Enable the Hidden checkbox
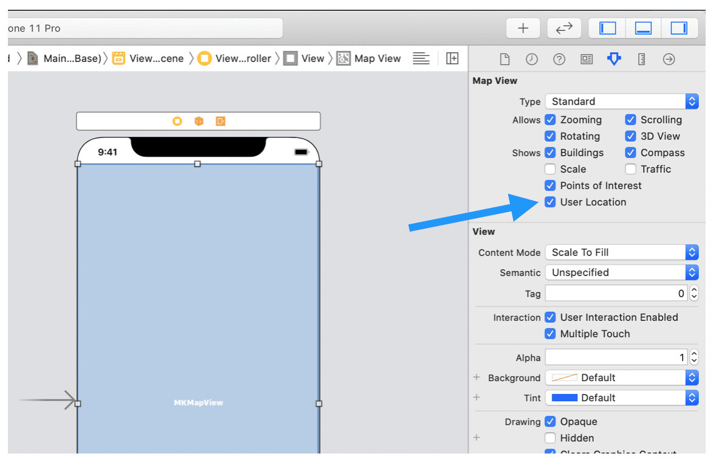 click(550, 438)
